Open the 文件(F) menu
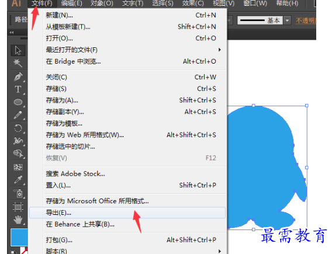 pos(42,3)
